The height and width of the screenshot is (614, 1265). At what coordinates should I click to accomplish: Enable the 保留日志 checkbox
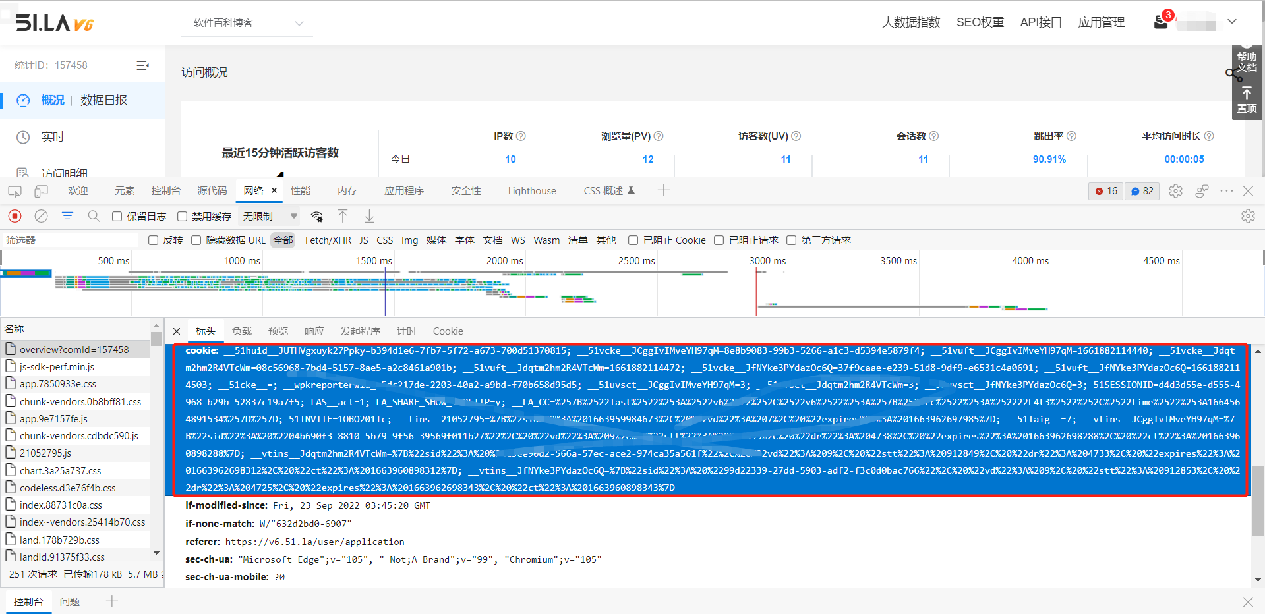coord(117,217)
